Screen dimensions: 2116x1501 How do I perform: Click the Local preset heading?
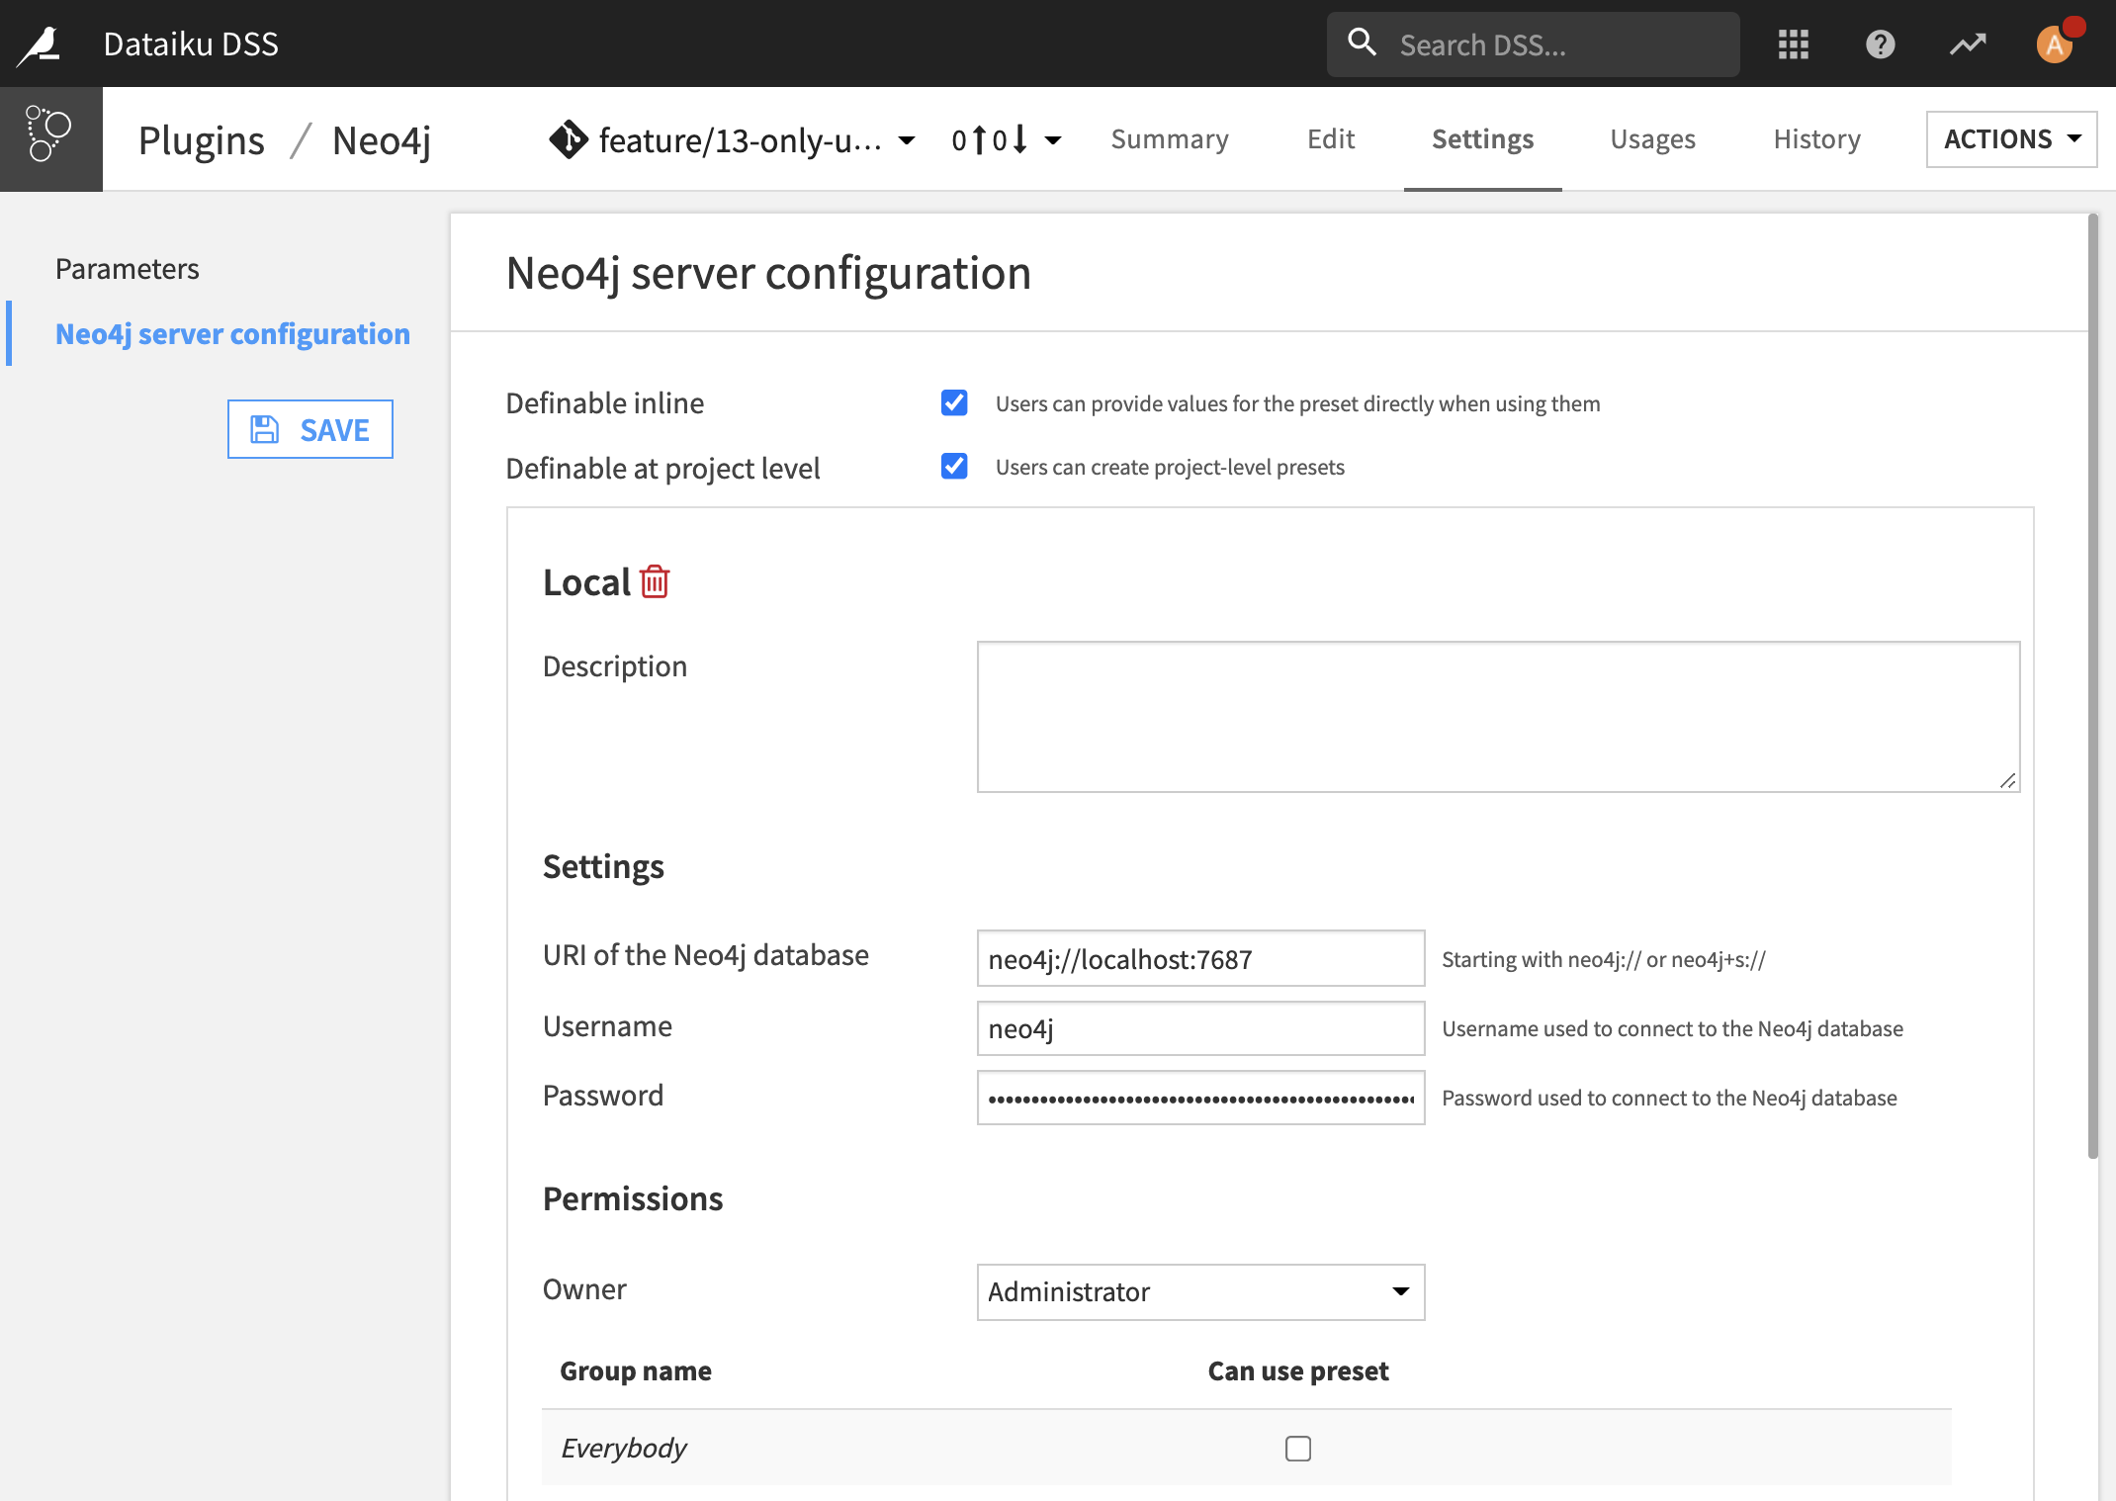tap(586, 582)
